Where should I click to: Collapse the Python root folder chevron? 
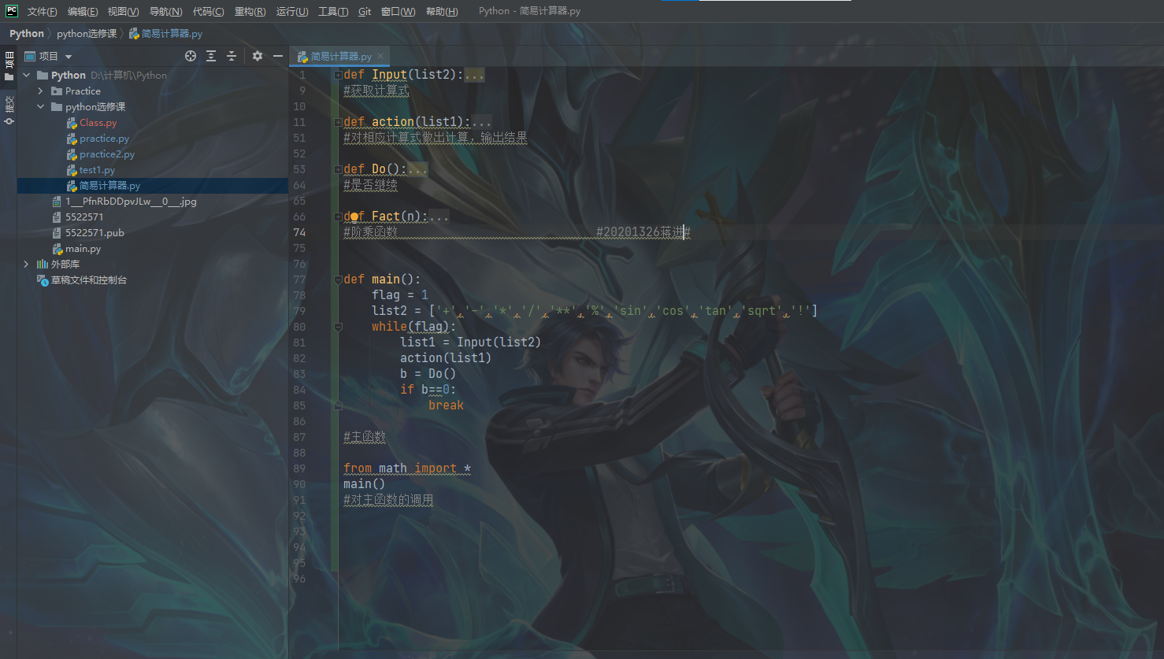coord(27,76)
